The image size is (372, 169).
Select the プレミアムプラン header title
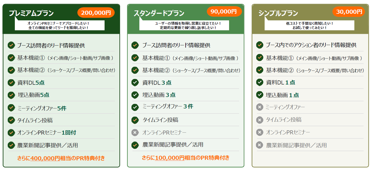pos(31,13)
